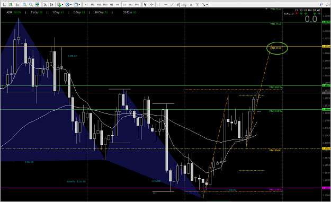Viewport: 331px width, 202px height.
Task: Expand the templates dropdown arrow
Action: tap(79, 5)
